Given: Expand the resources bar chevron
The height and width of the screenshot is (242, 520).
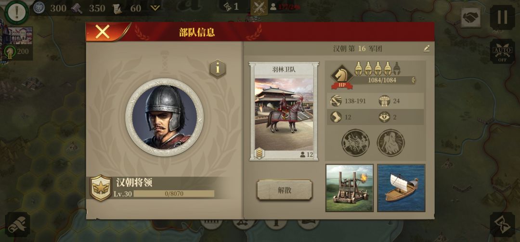Looking at the screenshot, I should (155, 8).
